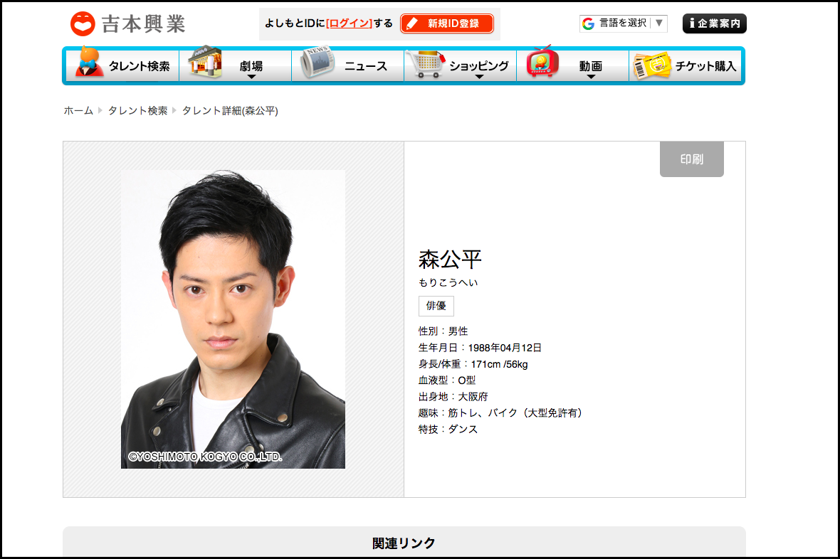The height and width of the screenshot is (559, 840).
Task: Click the yellow ticket icon
Action: coord(651,65)
